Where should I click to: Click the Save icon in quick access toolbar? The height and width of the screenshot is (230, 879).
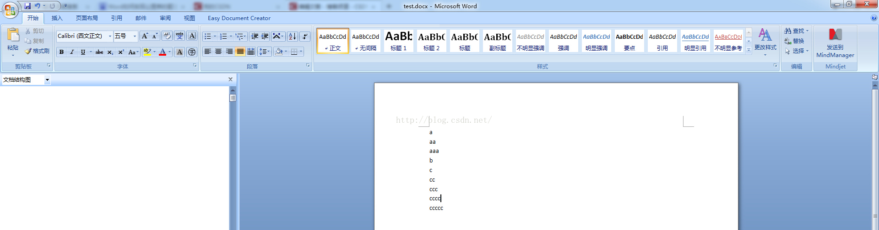tap(27, 6)
